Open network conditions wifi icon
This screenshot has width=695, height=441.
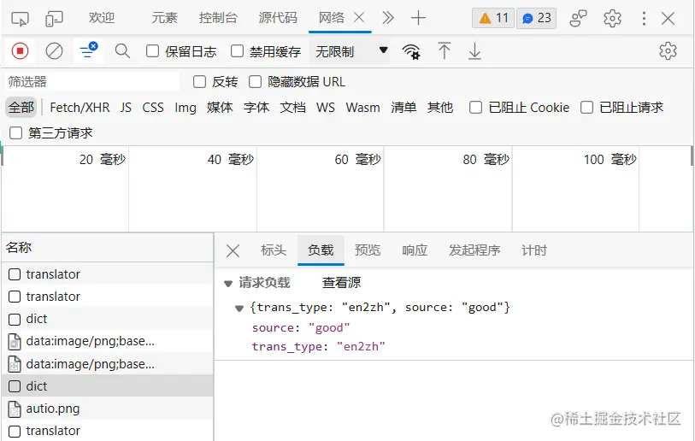411,51
